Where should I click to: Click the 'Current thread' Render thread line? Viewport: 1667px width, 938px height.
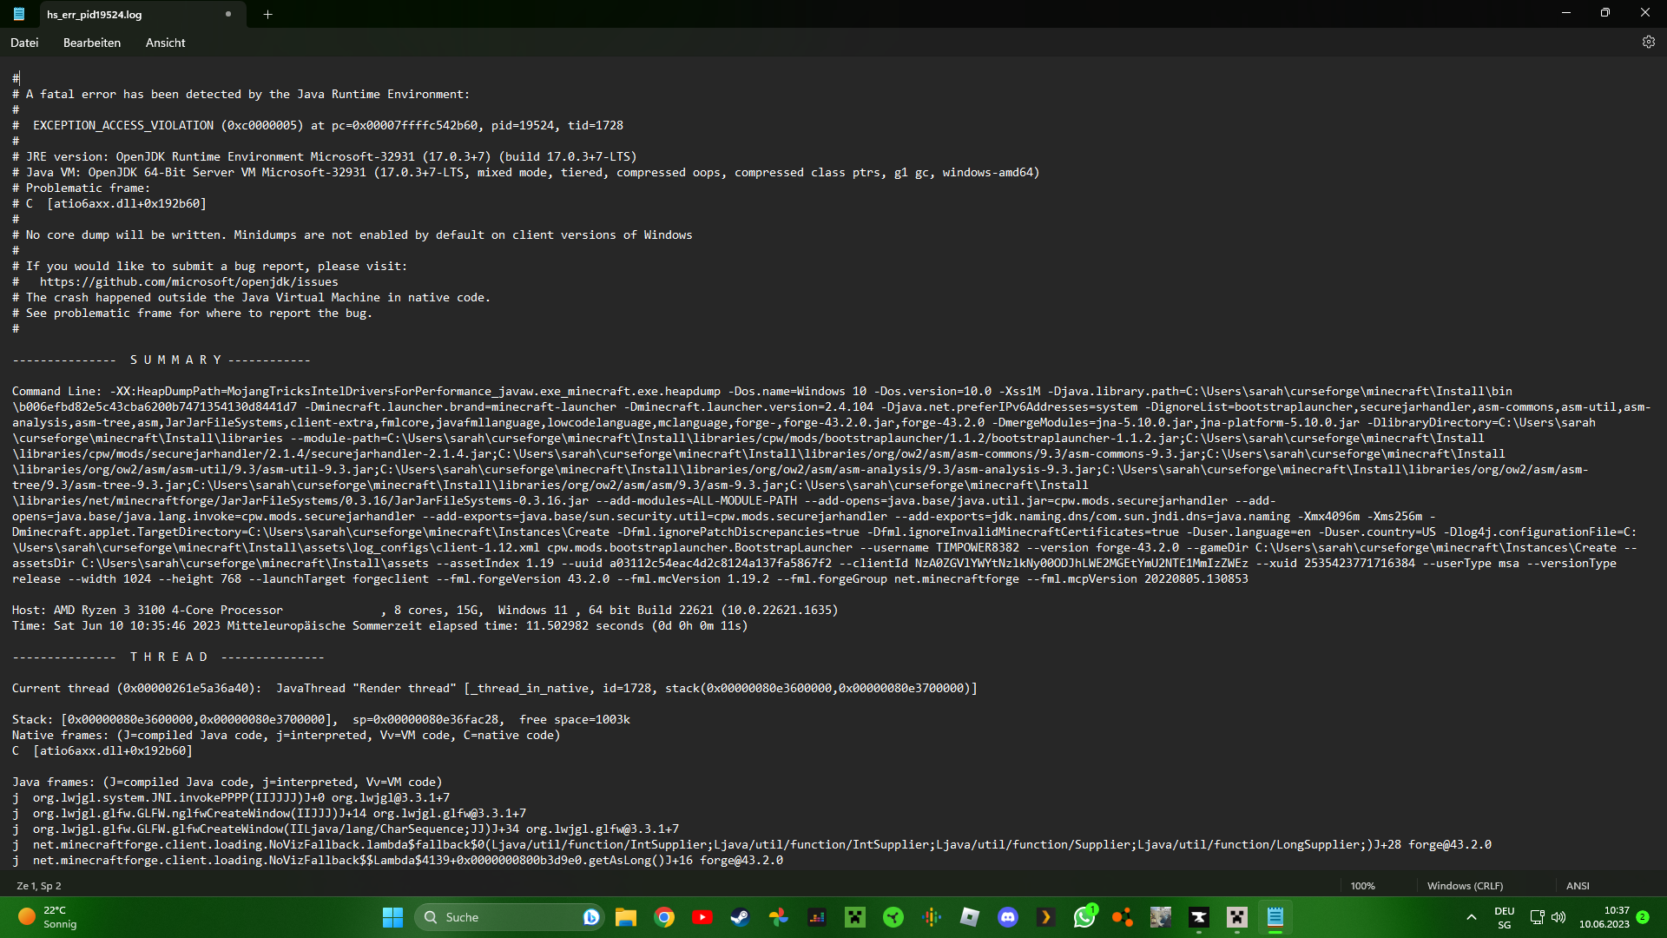click(x=495, y=688)
